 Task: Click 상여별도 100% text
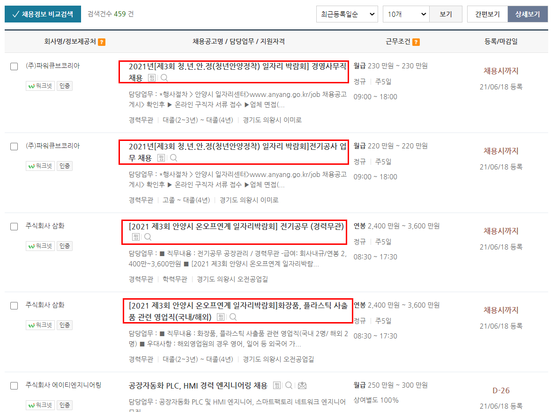[x=376, y=400]
